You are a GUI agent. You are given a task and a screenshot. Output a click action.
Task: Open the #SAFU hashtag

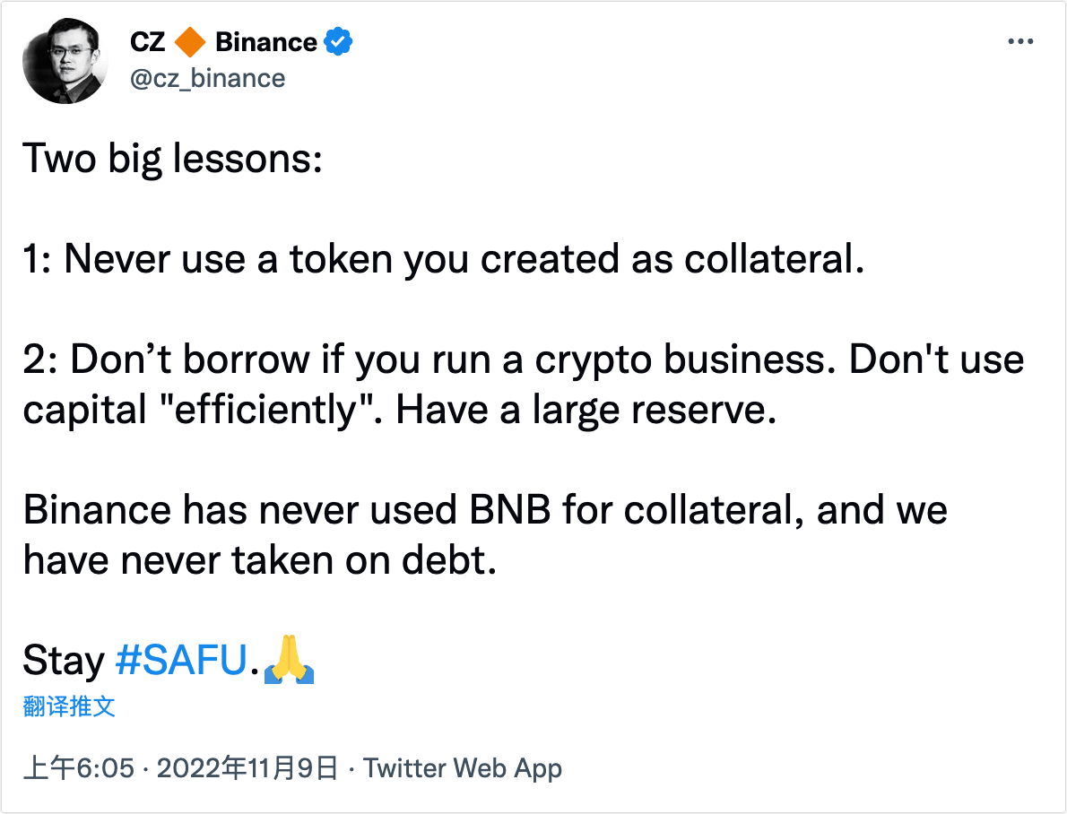pyautogui.click(x=180, y=662)
